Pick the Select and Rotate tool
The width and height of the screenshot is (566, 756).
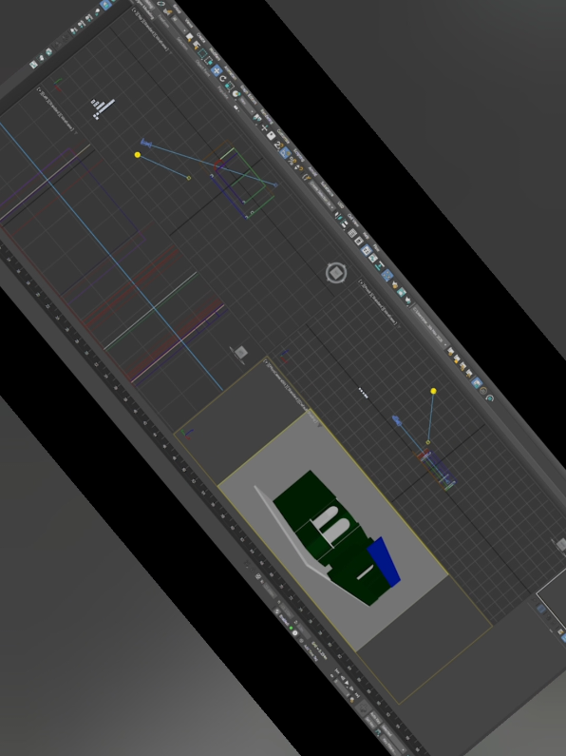click(223, 79)
